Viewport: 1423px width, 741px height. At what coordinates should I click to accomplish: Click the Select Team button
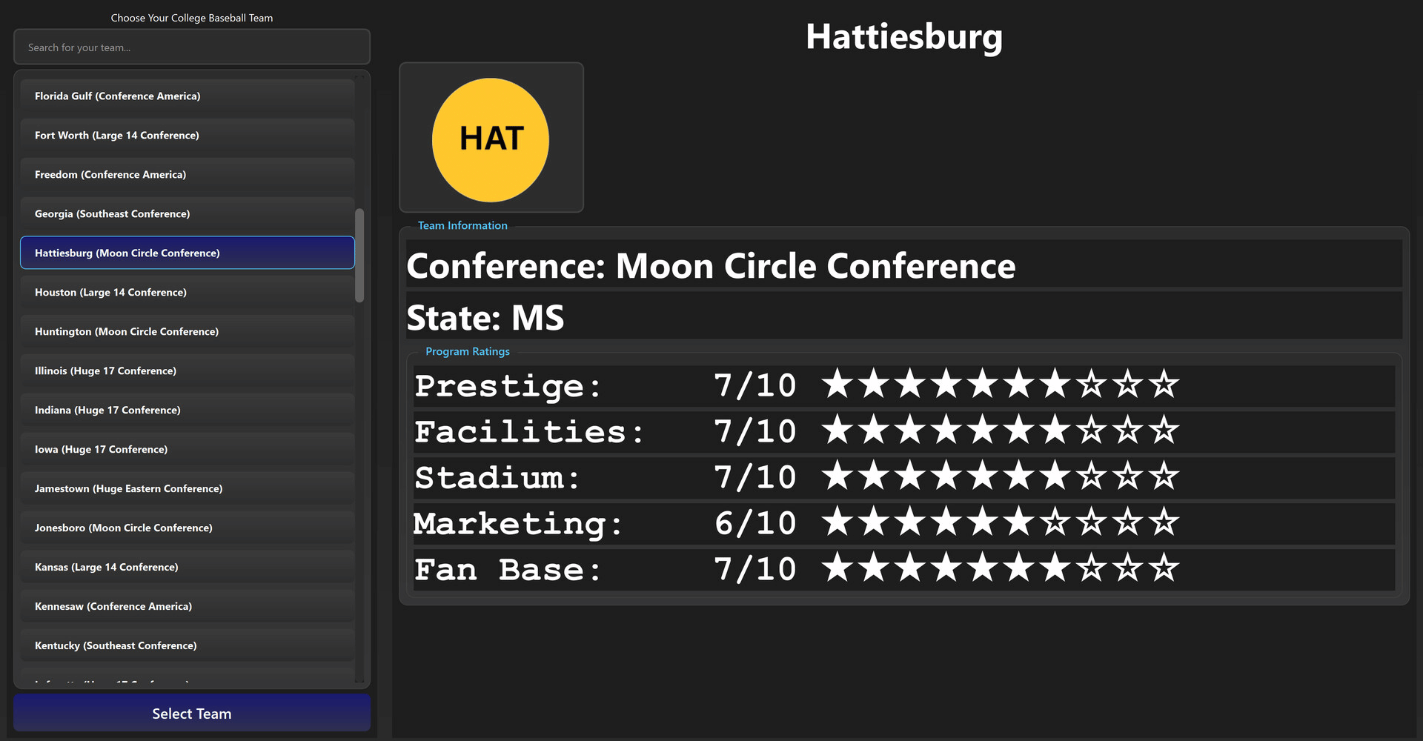pos(192,713)
